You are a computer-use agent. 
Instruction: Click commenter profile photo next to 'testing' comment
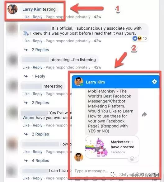click(x=12, y=9)
